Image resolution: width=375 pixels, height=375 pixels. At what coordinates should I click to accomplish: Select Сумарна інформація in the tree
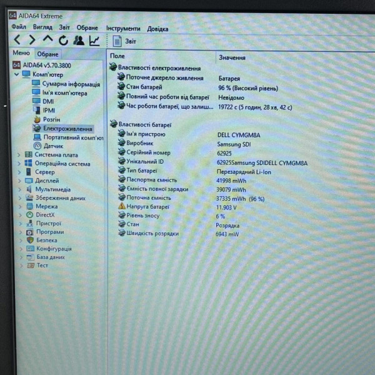point(66,84)
